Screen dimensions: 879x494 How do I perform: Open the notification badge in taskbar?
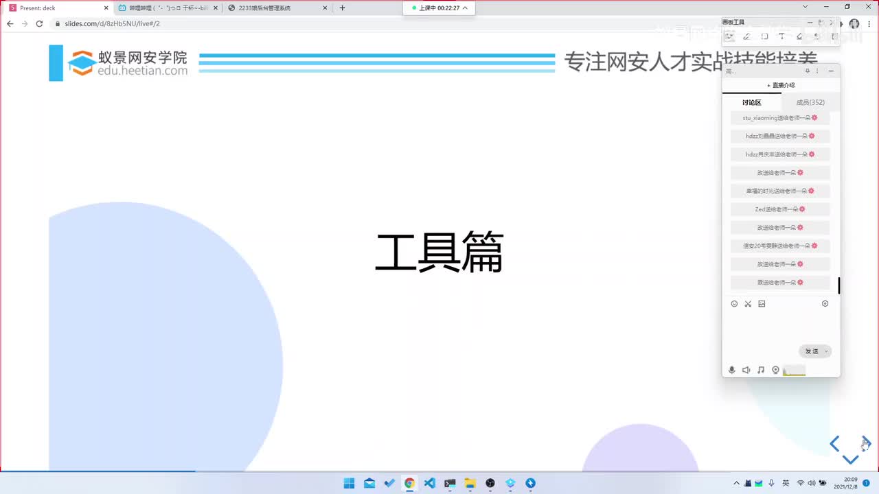[x=867, y=483]
